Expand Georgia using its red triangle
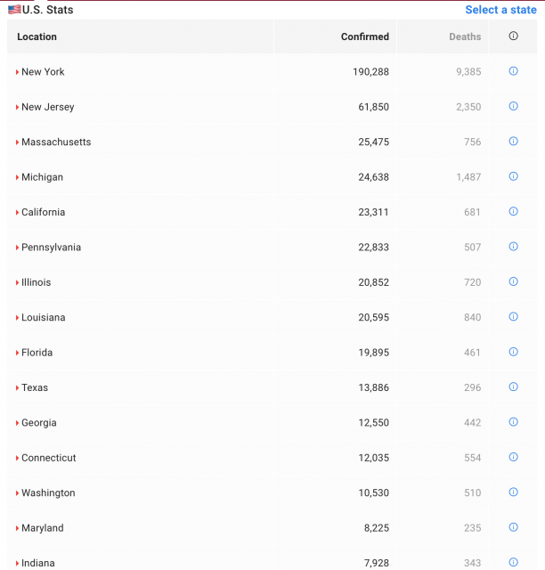Image resolution: width=545 pixels, height=570 pixels. 17,423
